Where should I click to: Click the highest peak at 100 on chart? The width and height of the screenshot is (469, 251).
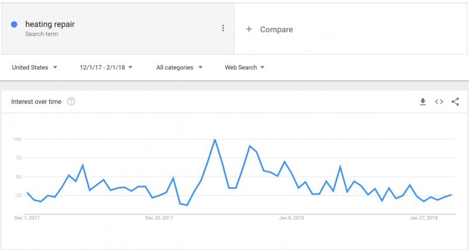tap(215, 140)
